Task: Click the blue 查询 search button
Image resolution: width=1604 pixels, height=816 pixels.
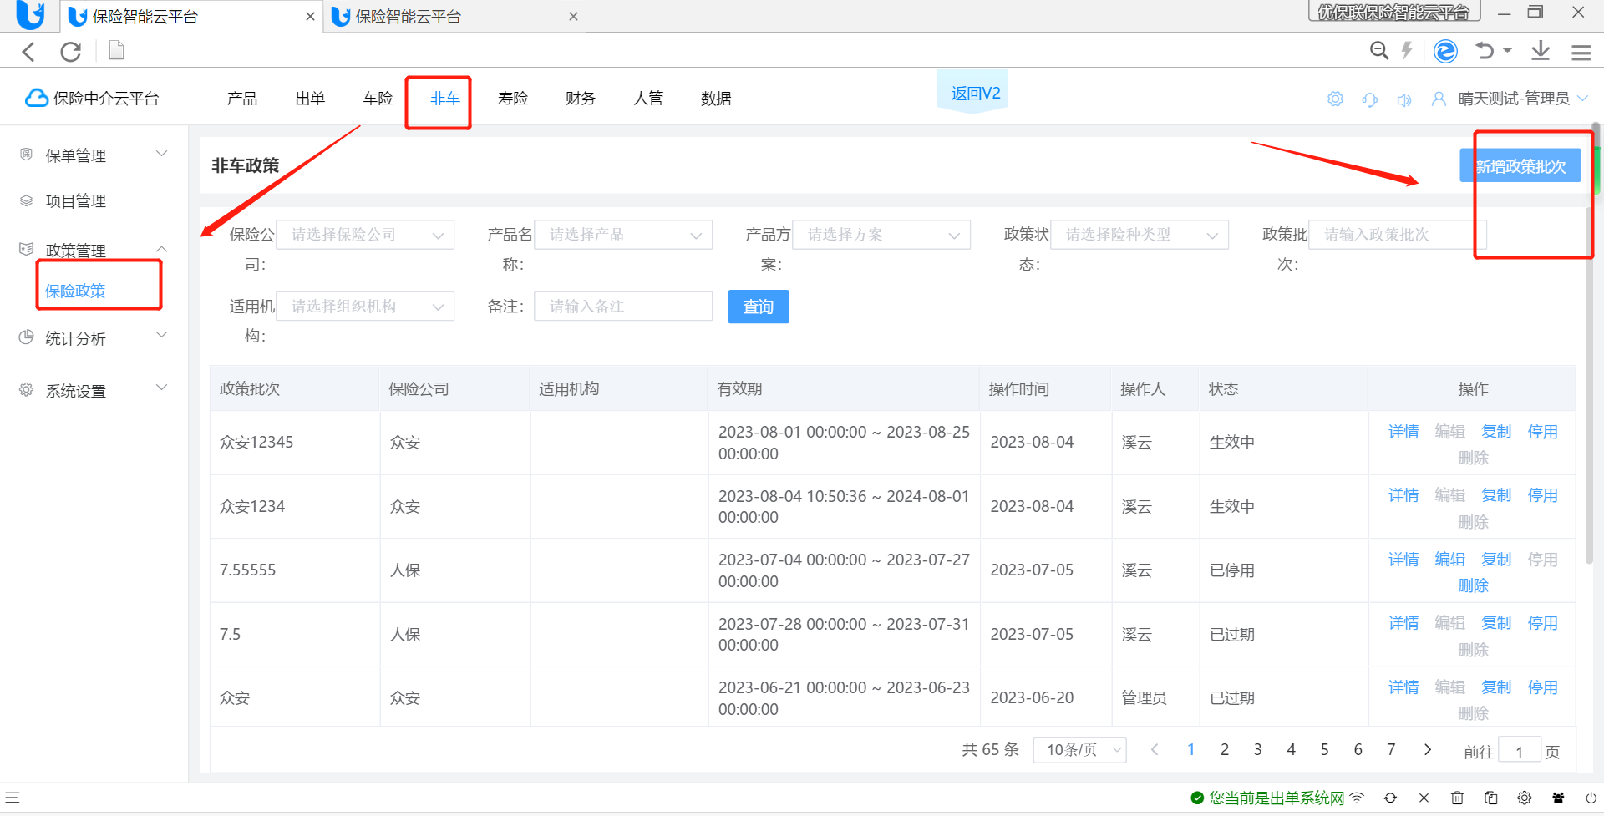Action: pos(759,307)
